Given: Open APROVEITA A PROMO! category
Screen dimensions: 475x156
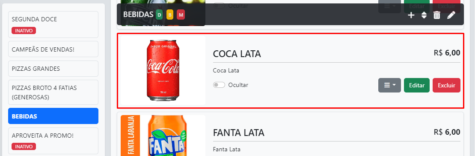Looking at the screenshot, I should (53, 141).
